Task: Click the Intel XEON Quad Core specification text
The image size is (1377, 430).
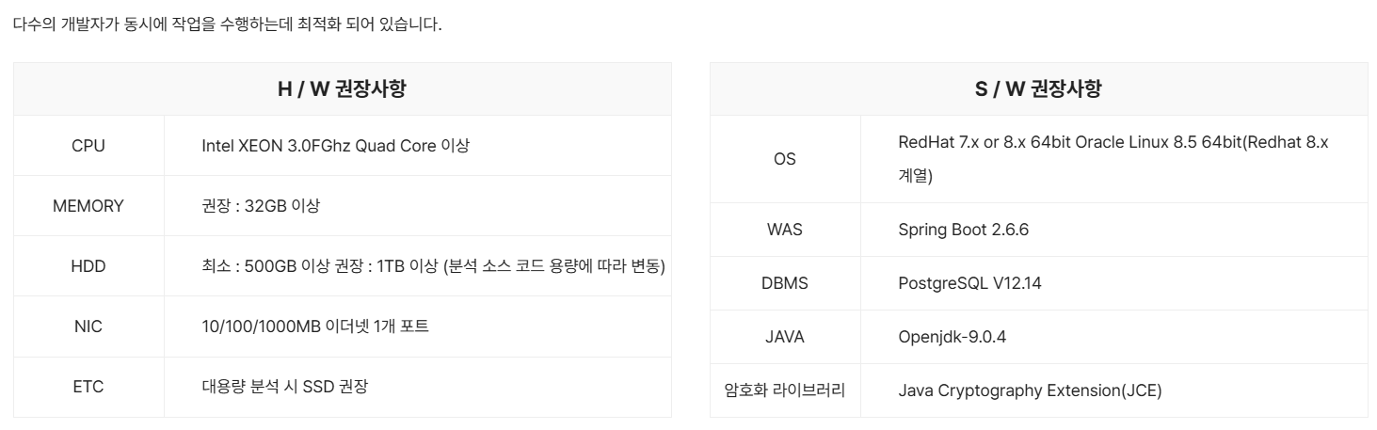Action: point(335,146)
